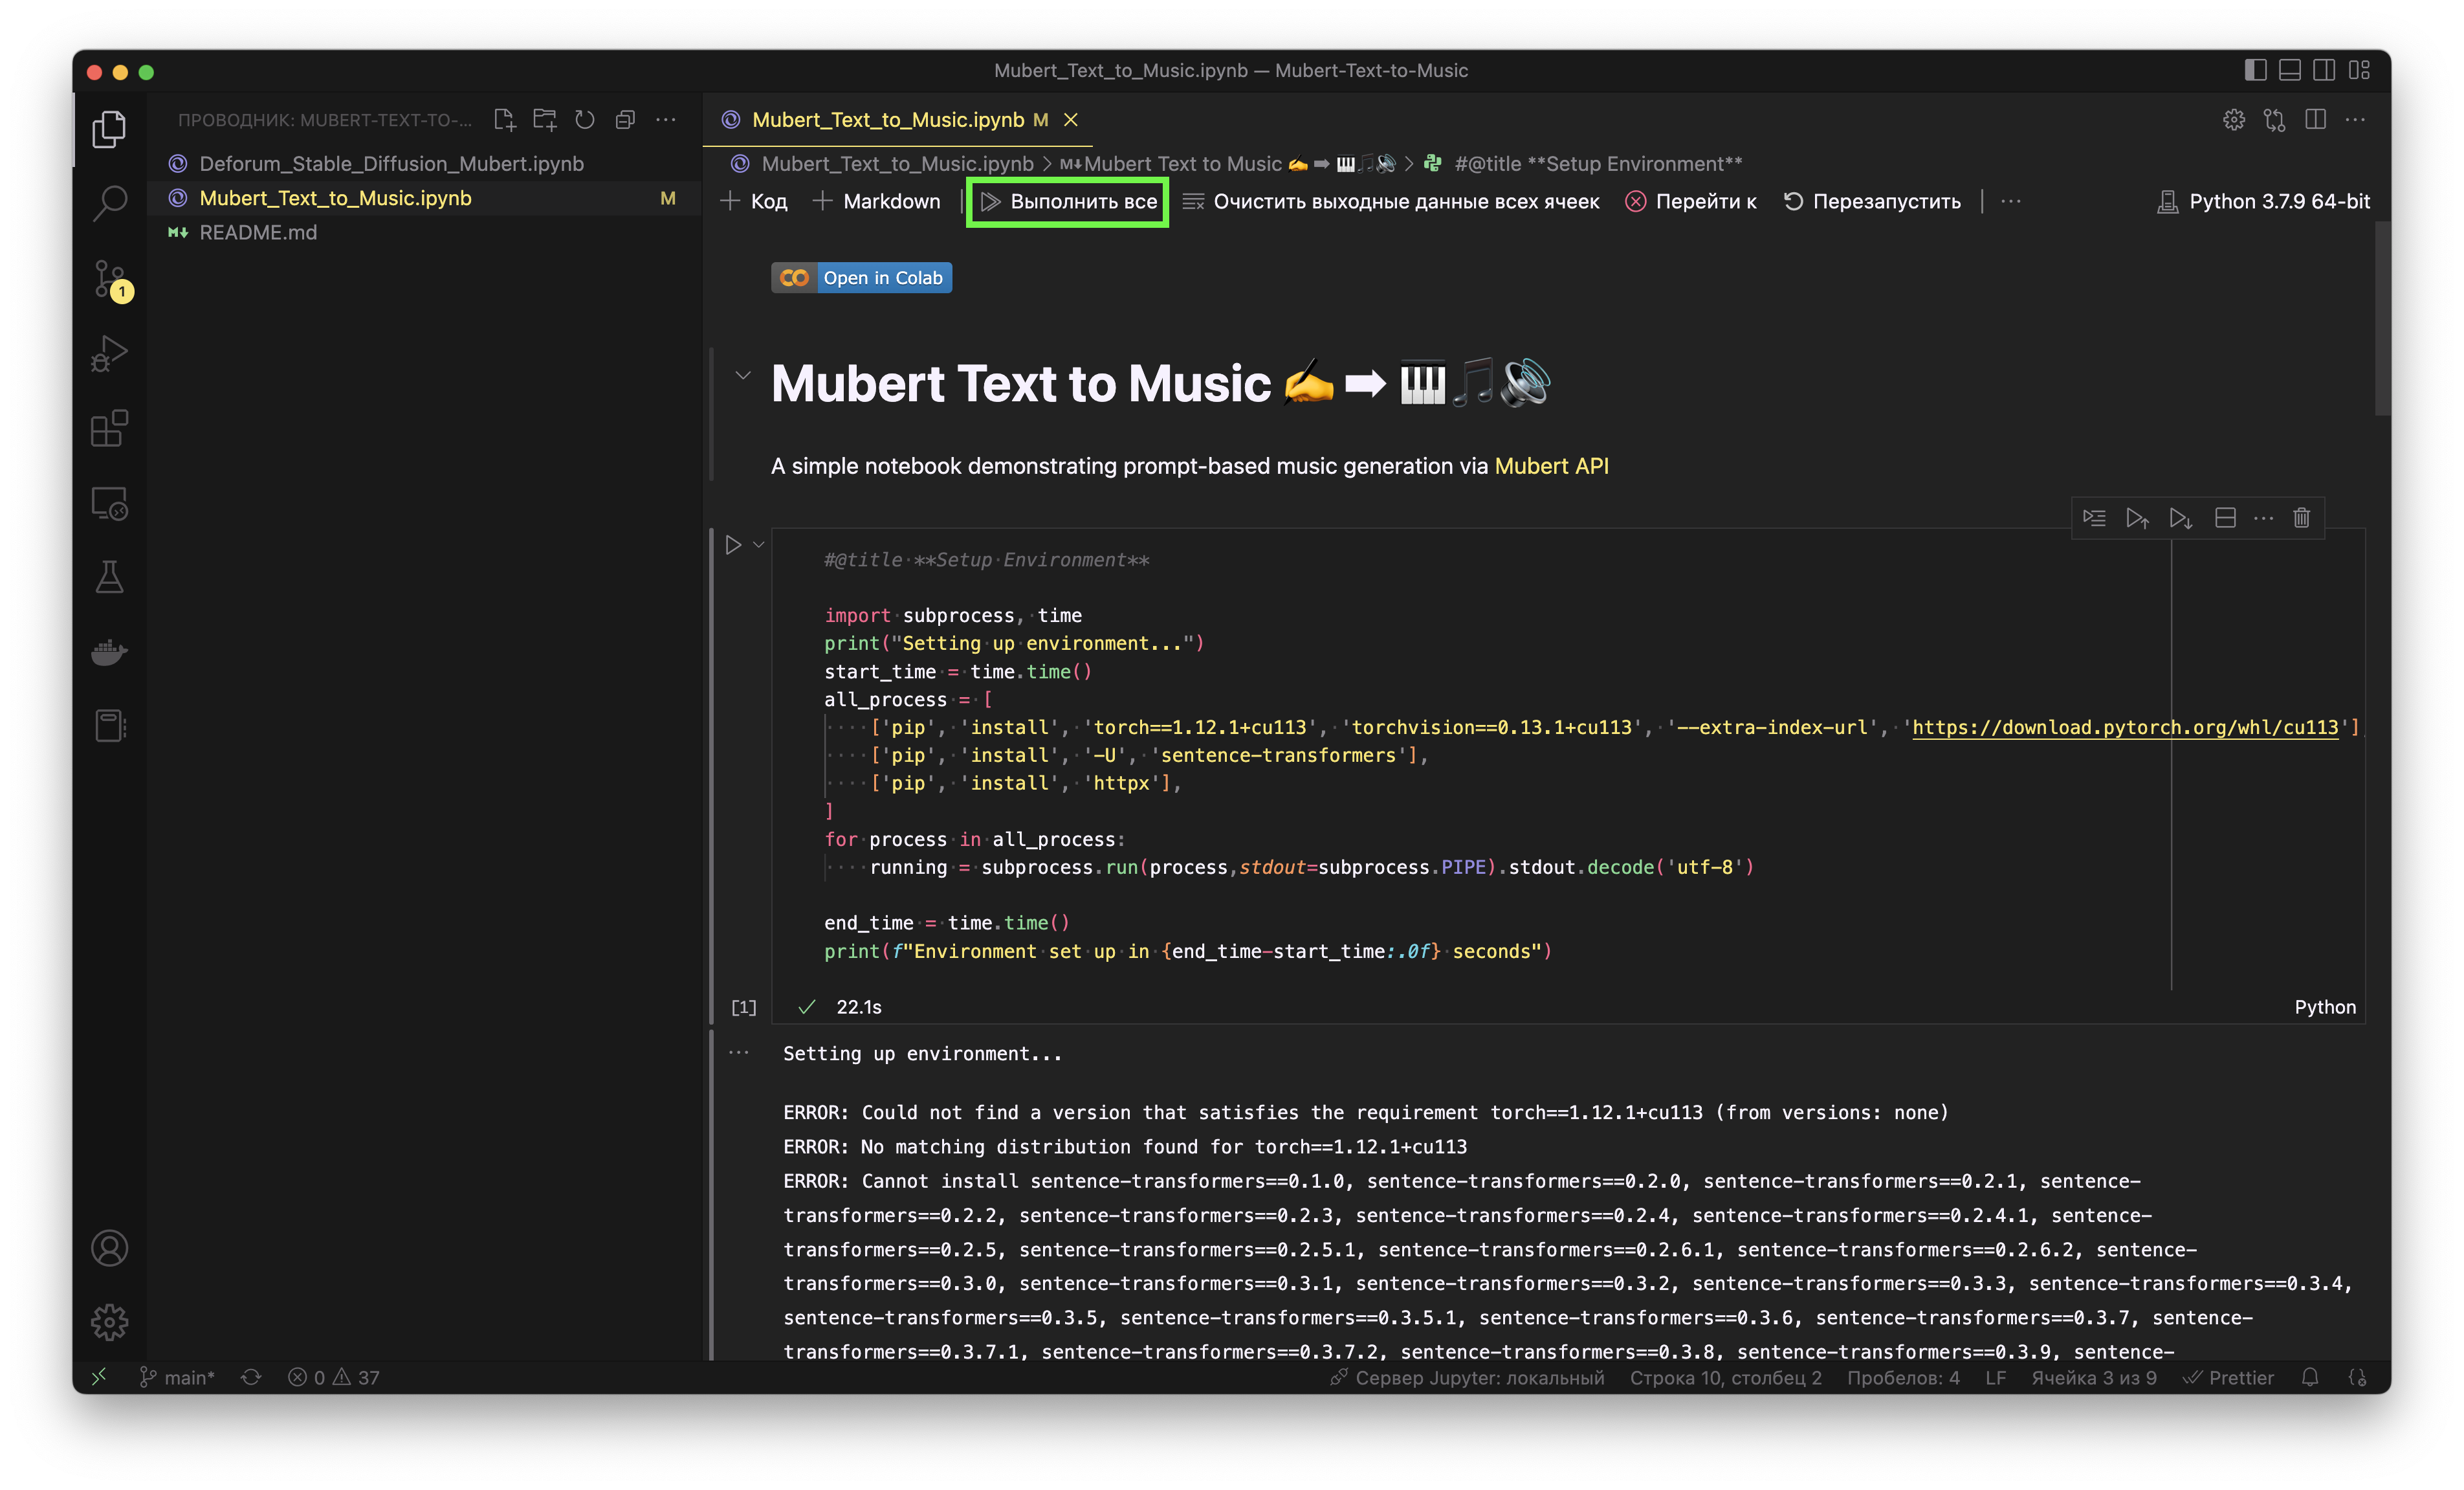Viewport: 2464px width, 1490px height.
Task: Open the Testing flask icon
Action: coord(109,577)
